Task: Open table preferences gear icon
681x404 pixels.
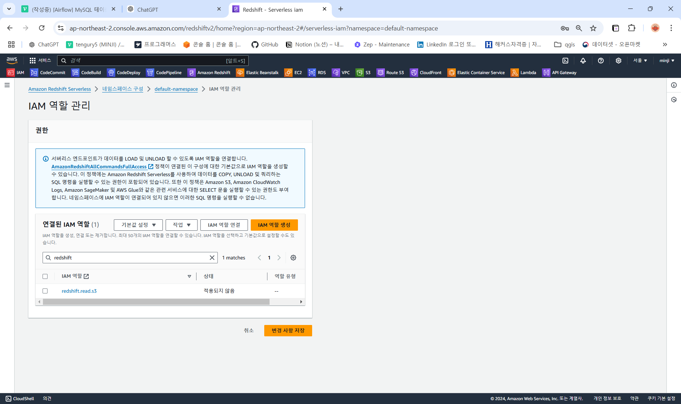Action: tap(293, 258)
